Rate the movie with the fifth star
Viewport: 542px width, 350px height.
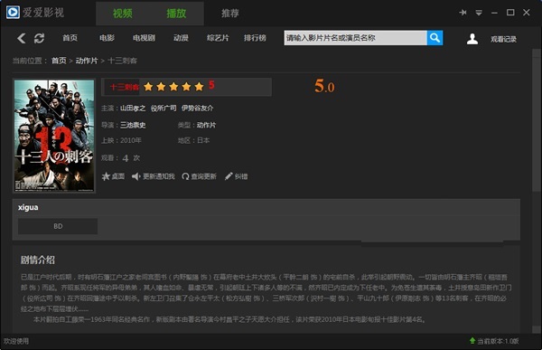(x=199, y=87)
